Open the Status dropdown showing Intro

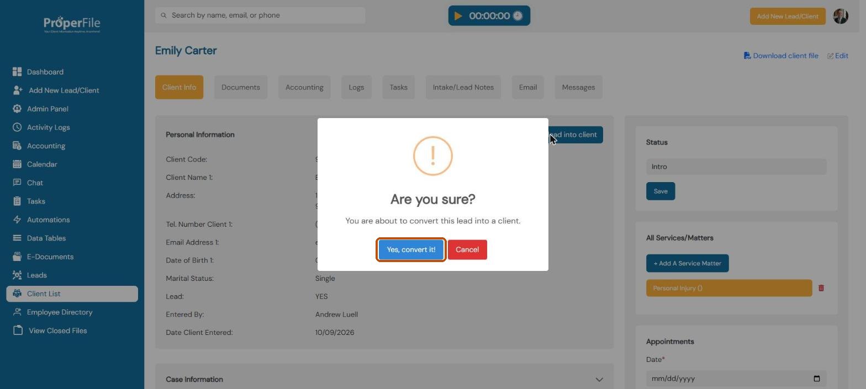[736, 167]
